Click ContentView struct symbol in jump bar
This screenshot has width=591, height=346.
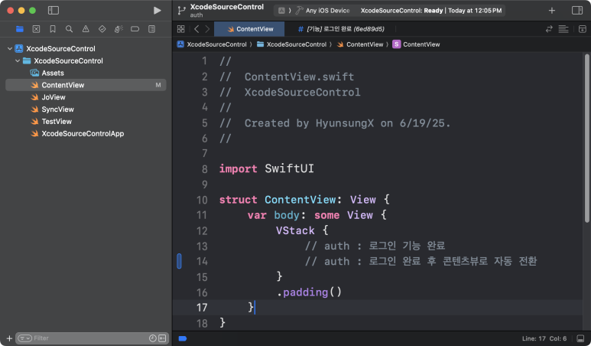point(416,44)
